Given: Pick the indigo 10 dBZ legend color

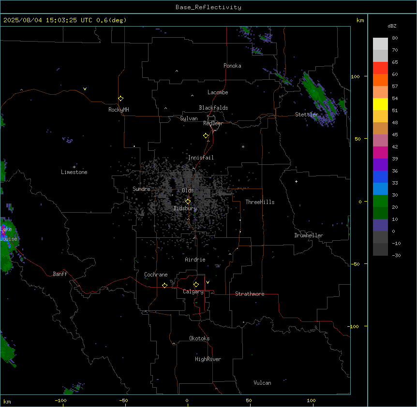Looking at the screenshot, I should click(380, 225).
